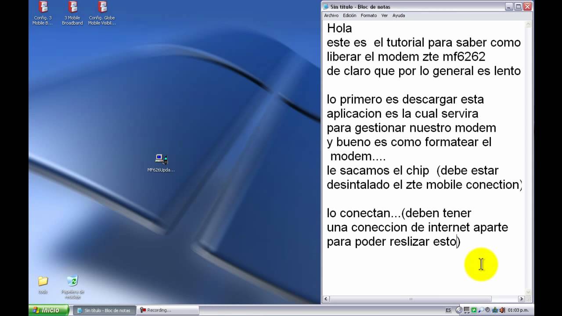Activate the Recording... taskbar button
This screenshot has width=562, height=316.
coord(168,310)
